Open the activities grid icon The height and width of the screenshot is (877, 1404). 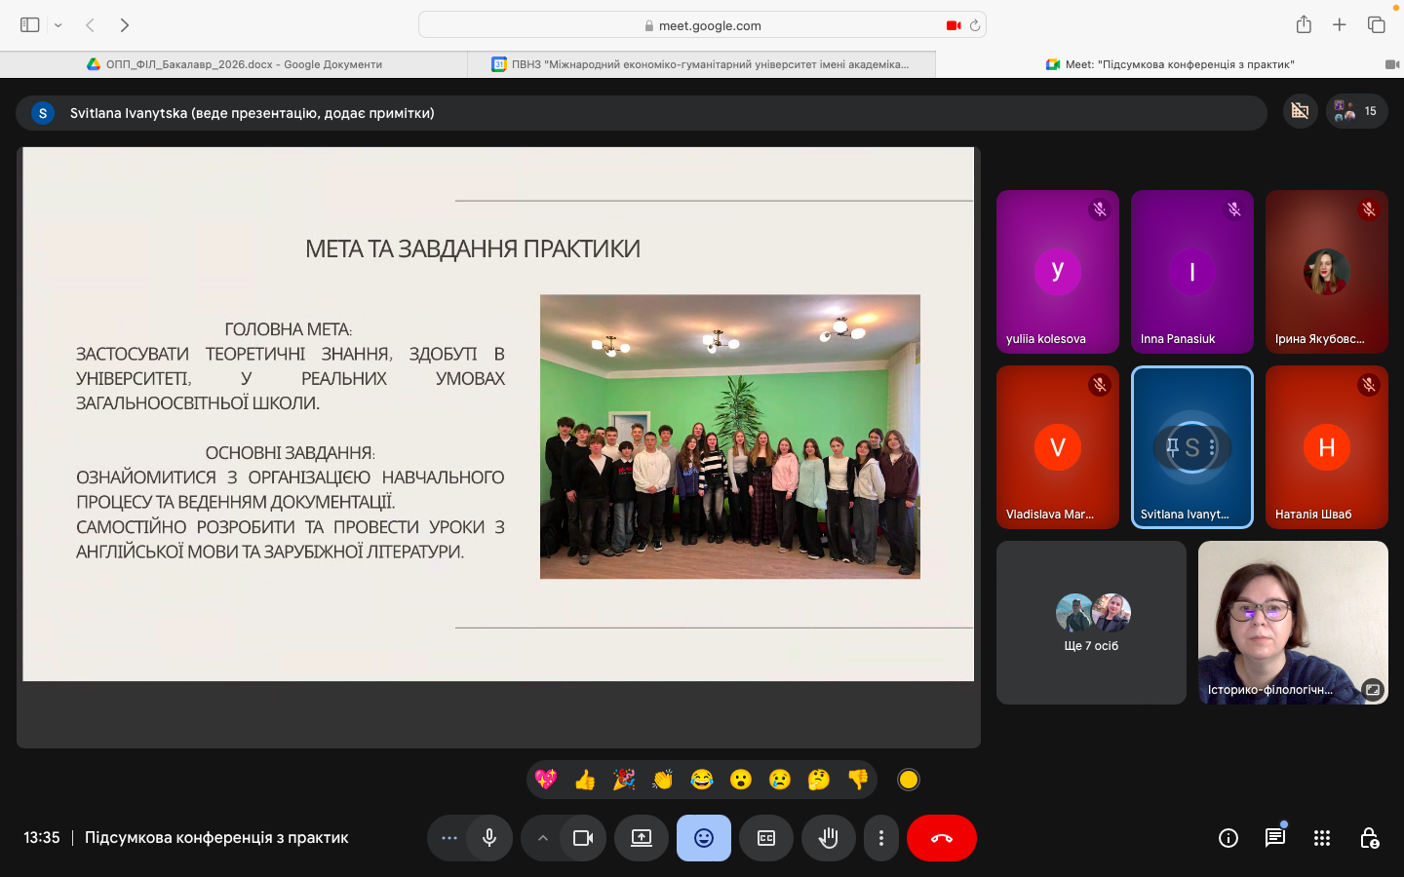click(1321, 838)
